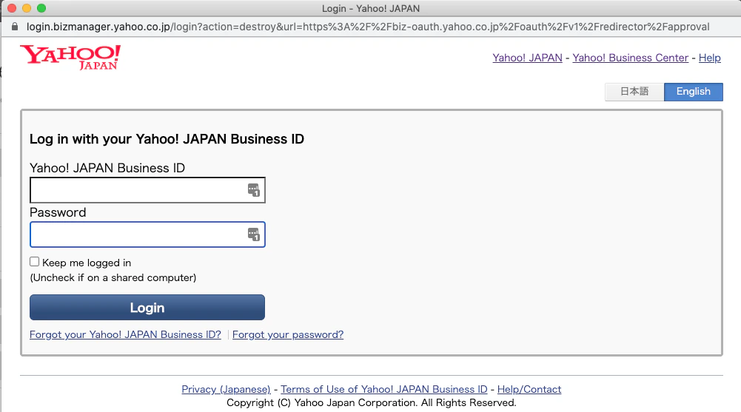Click the Keep me logged in label

coord(87,263)
